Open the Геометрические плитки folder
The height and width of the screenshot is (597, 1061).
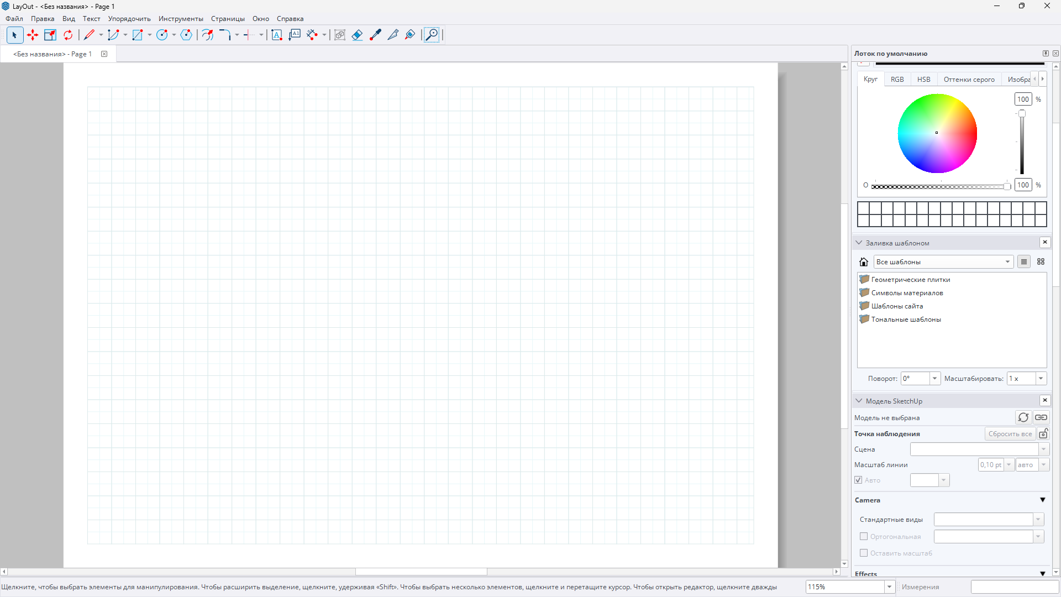(910, 279)
